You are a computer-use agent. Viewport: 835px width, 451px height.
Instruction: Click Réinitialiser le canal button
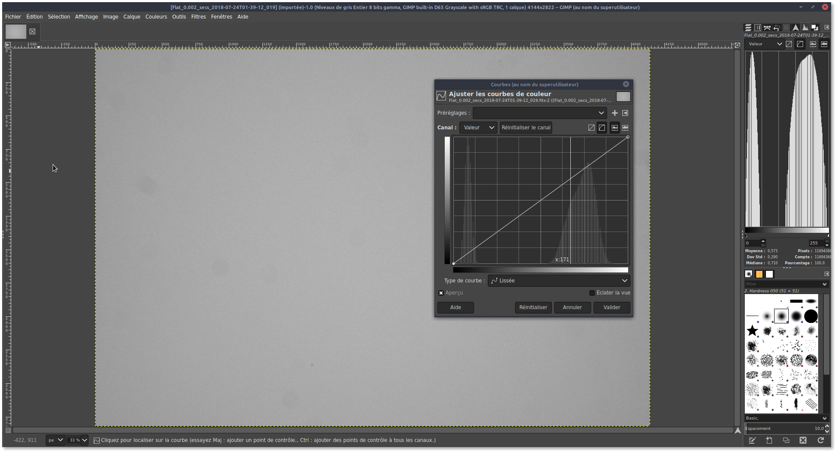pos(526,128)
